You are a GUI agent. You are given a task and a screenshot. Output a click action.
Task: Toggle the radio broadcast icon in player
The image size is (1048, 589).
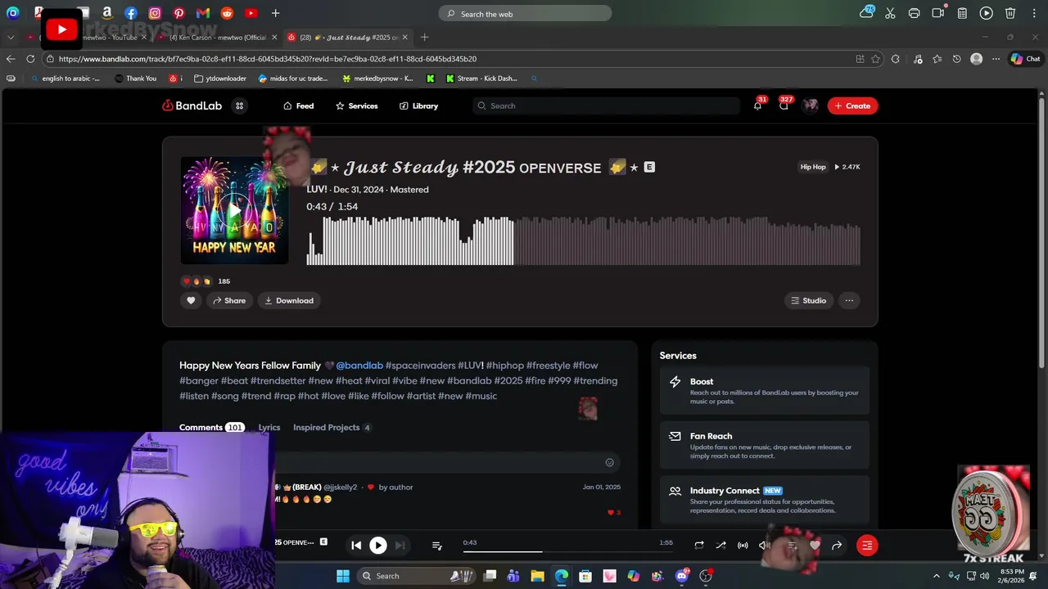point(743,546)
